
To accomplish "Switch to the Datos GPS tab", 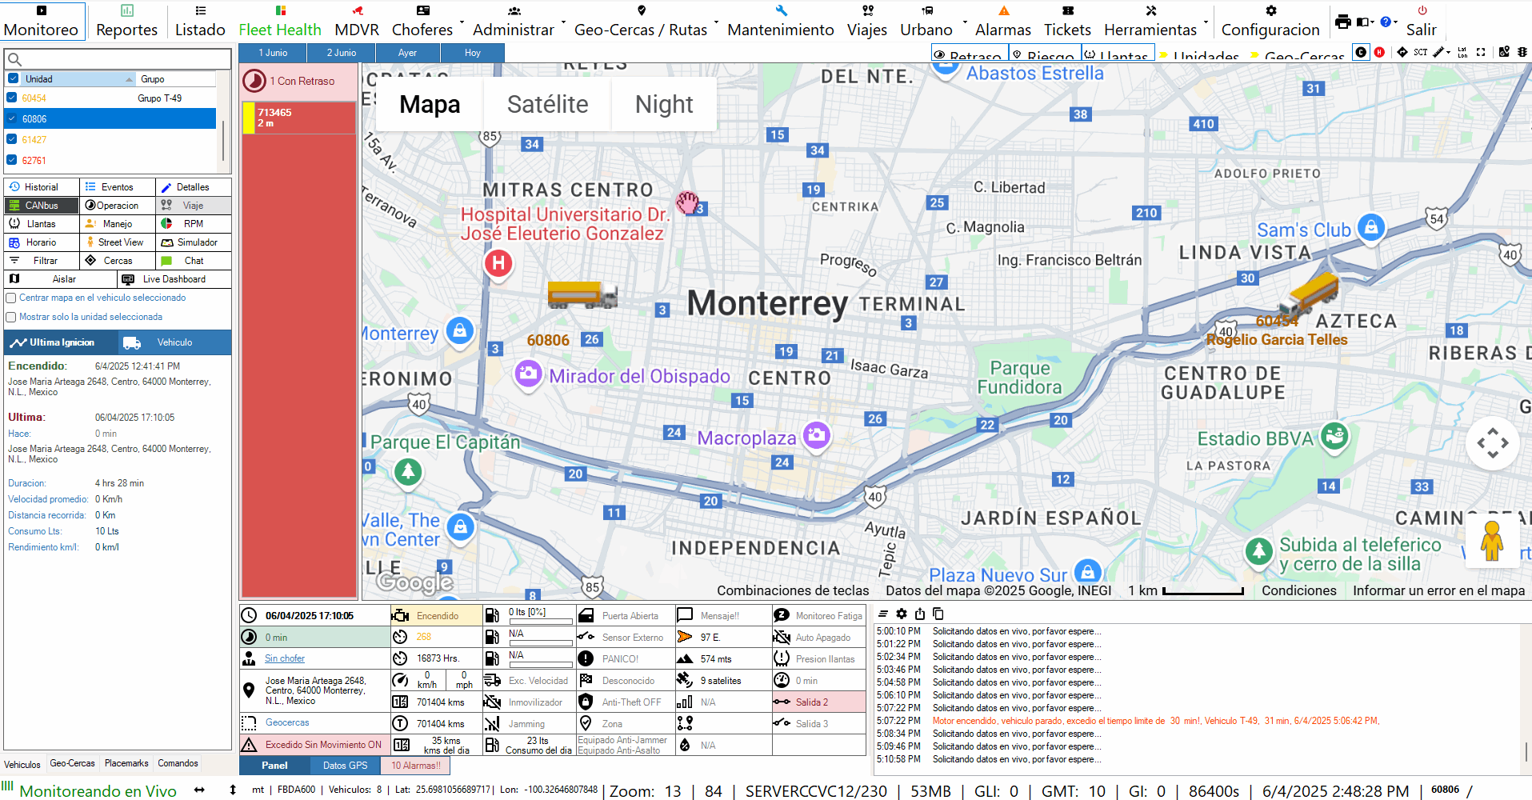I will pyautogui.click(x=345, y=766).
